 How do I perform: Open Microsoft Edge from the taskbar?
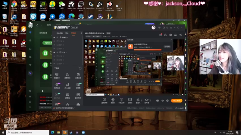coord(52,132)
